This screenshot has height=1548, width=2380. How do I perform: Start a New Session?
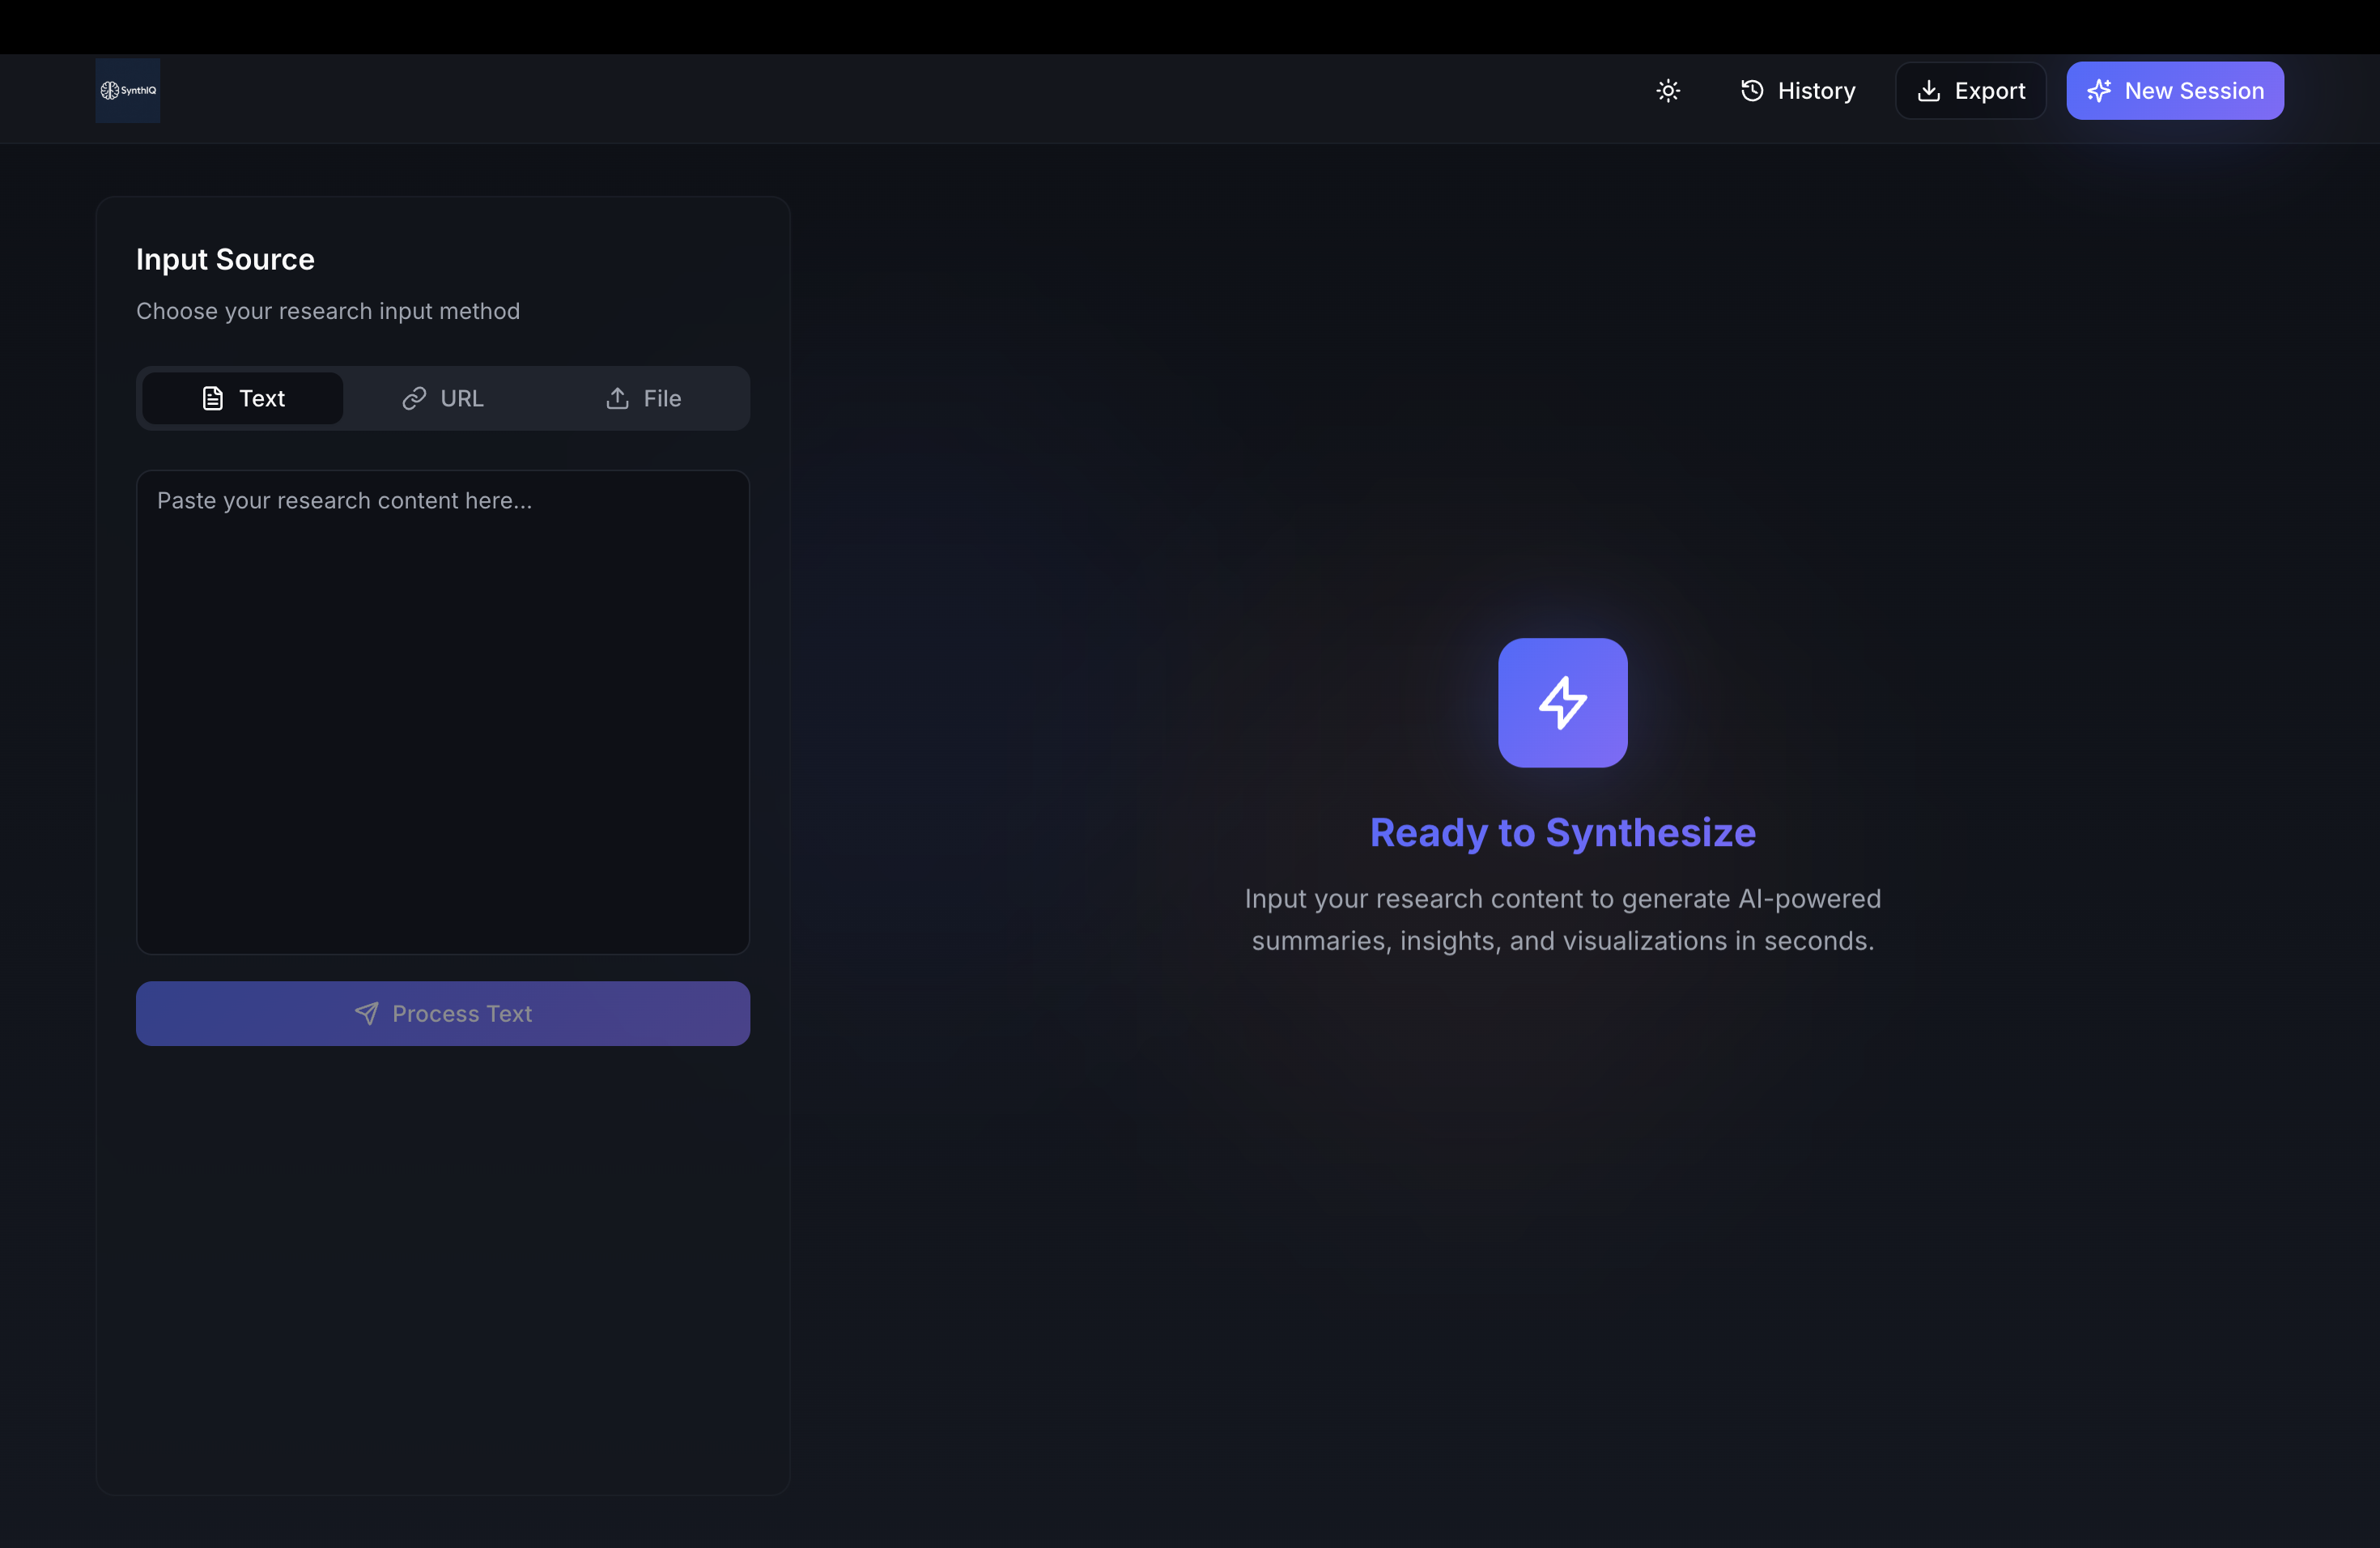click(2175, 91)
